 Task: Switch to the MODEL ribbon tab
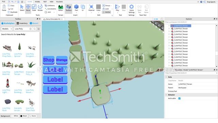[37, 2]
